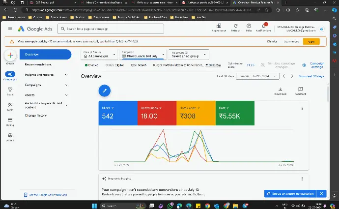Change the Cost / conv. metric dropdown
This screenshot has width=339, height=209.
point(190,108)
